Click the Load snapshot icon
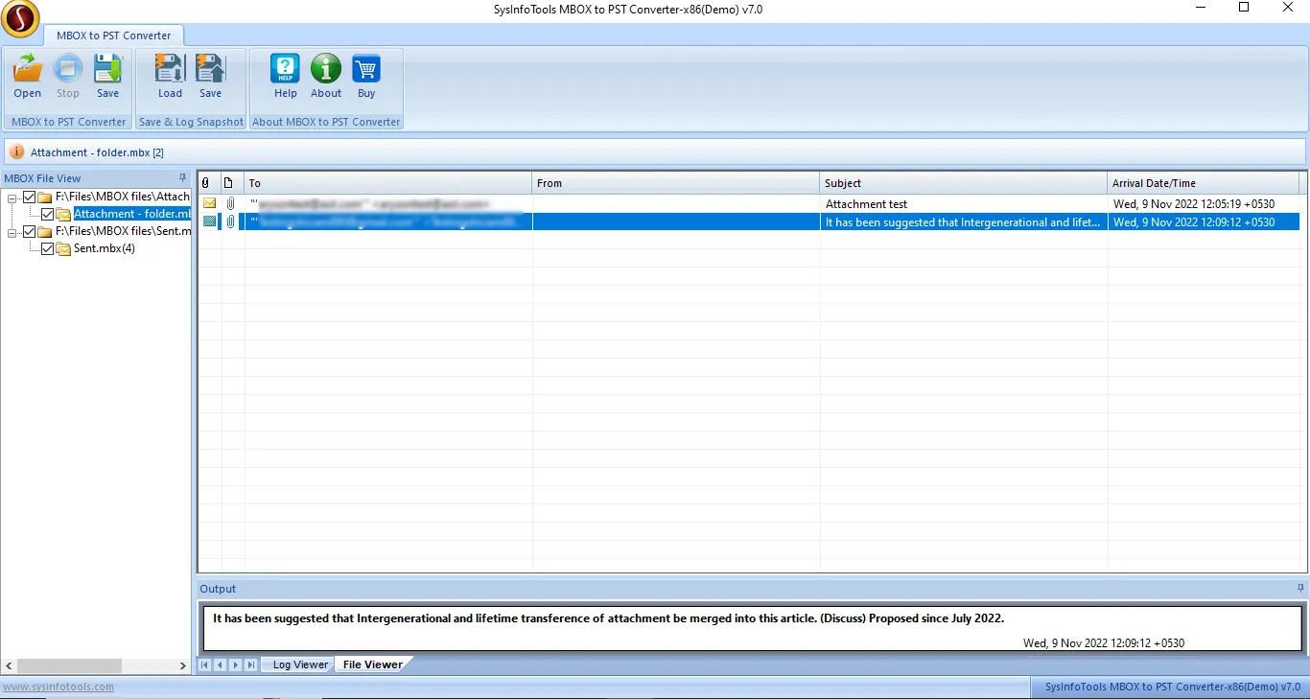The image size is (1310, 699). pos(170,70)
